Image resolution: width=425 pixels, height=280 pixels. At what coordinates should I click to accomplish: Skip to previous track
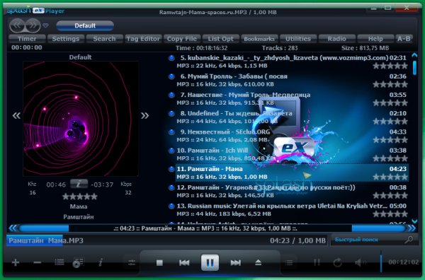click(x=184, y=263)
